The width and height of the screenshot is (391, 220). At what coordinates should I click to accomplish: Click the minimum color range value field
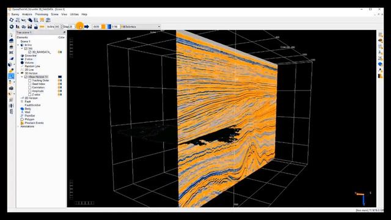coord(97,26)
